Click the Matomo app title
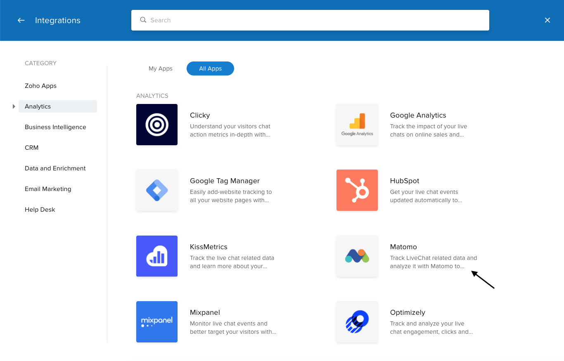Viewport: 564px width, 361px height. pos(403,247)
